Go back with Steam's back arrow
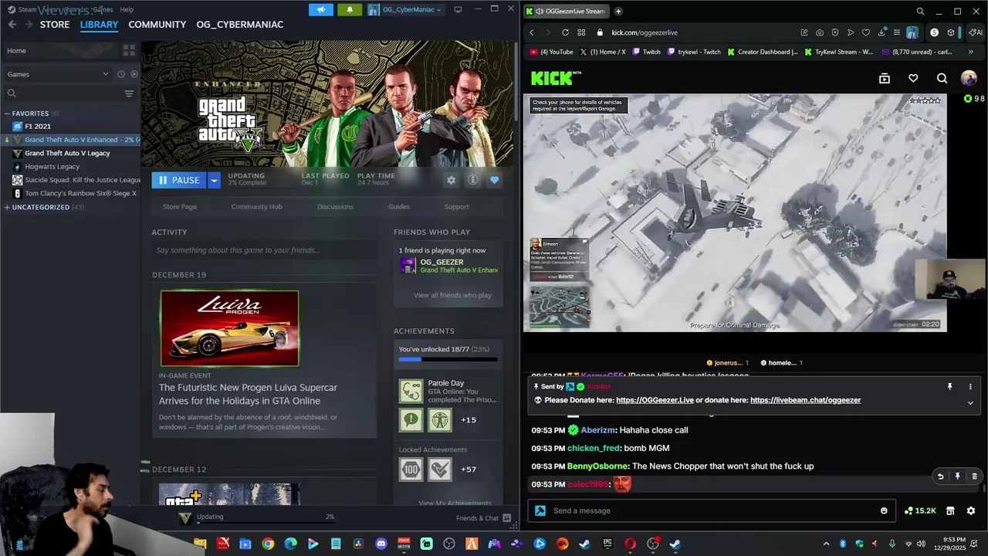Image resolution: width=988 pixels, height=556 pixels. tap(12, 25)
